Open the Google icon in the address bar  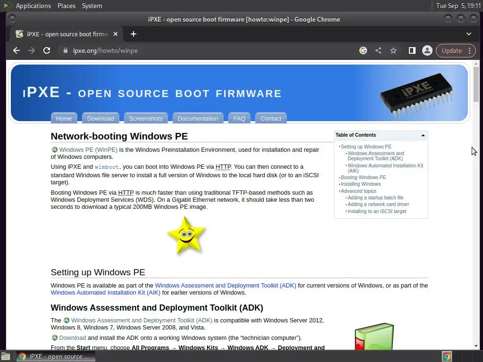(363, 50)
